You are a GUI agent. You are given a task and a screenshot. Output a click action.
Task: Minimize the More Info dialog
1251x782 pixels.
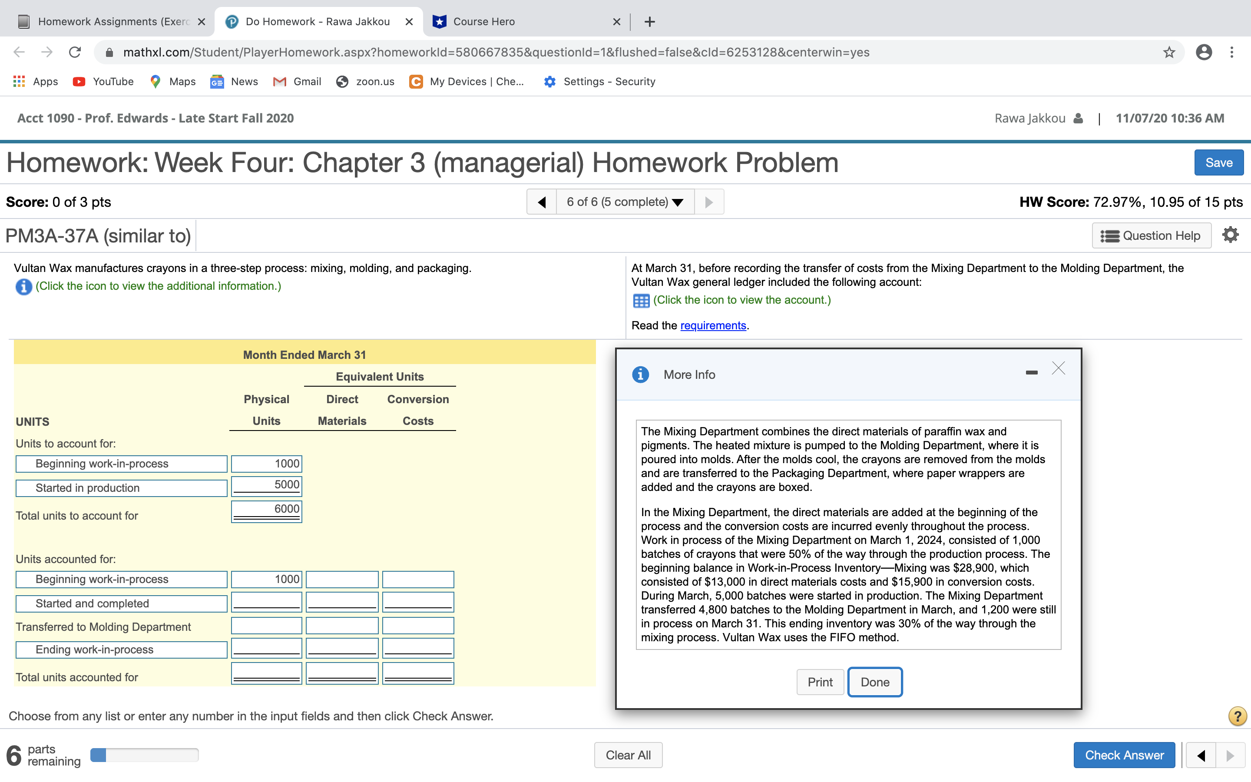pos(1031,372)
